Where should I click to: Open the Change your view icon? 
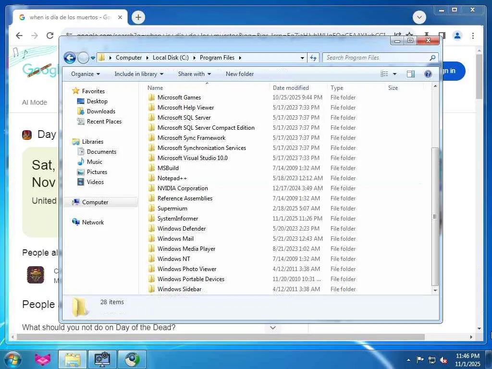[x=384, y=74]
